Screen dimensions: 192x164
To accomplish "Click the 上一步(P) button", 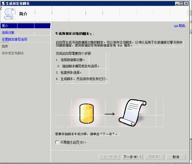I will [110, 157].
